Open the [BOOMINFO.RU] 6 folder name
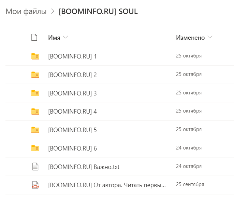 72,148
